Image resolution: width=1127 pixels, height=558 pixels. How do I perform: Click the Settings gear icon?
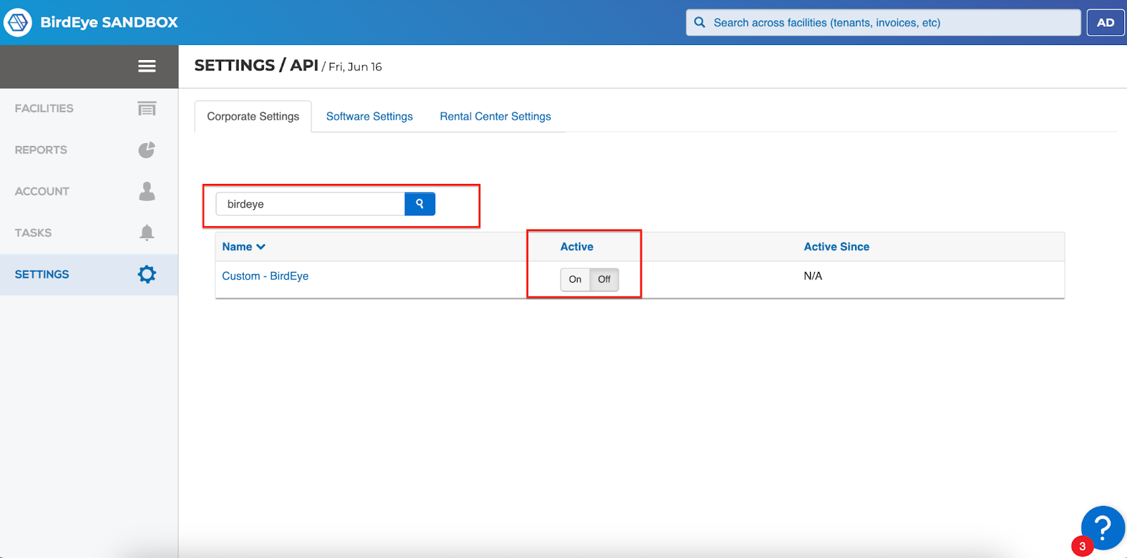[x=147, y=274]
